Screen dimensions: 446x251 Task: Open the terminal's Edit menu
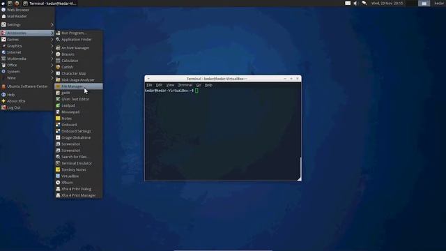click(159, 85)
